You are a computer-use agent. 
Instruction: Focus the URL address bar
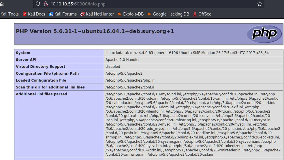(148, 4)
